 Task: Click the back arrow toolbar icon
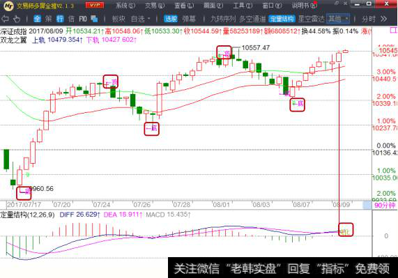pos(6,19)
